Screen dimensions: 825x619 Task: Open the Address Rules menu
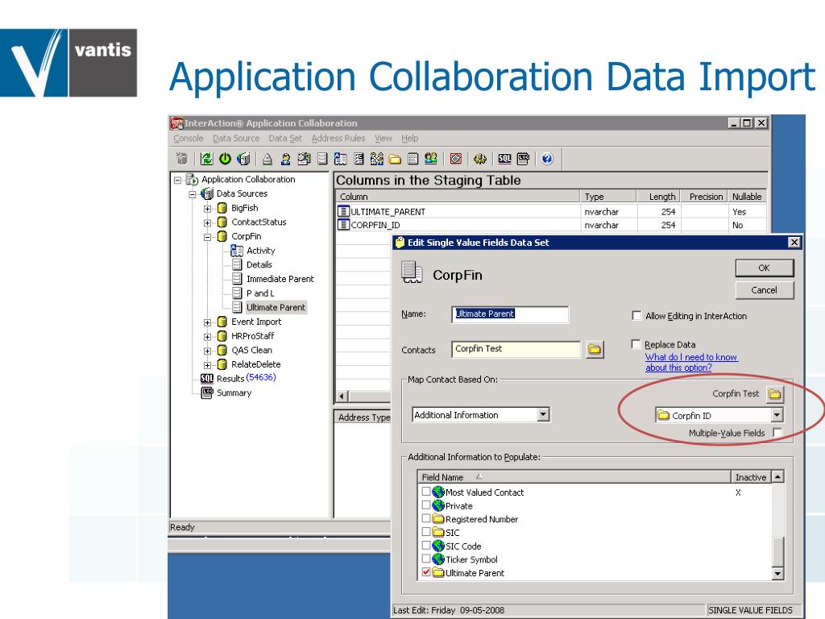(x=338, y=138)
